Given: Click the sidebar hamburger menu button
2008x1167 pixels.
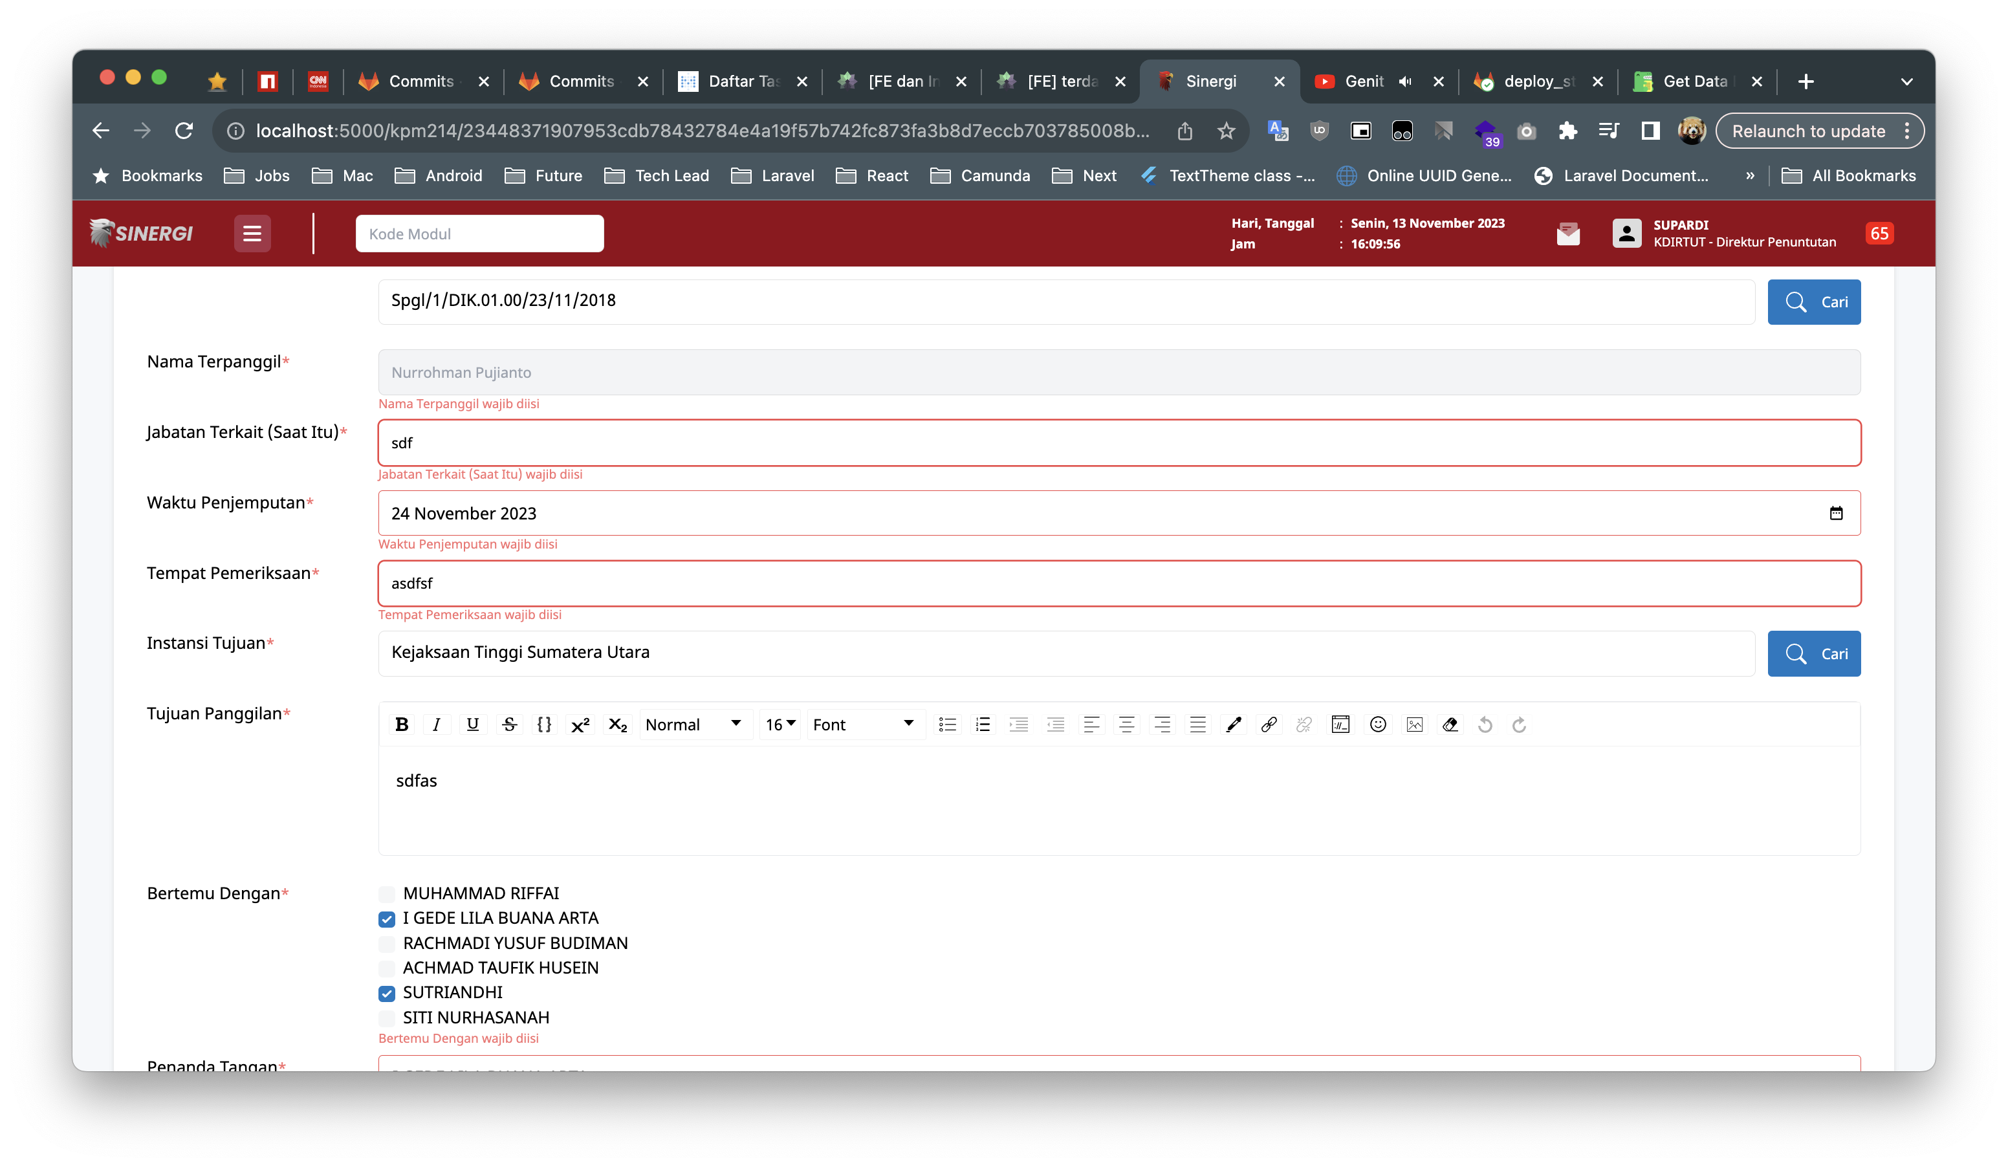Looking at the screenshot, I should coord(252,234).
